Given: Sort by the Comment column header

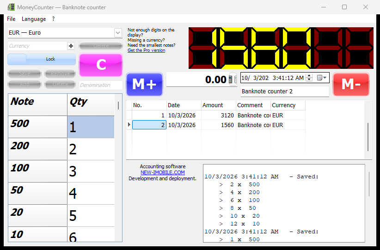Looking at the screenshot, I should (253, 105).
